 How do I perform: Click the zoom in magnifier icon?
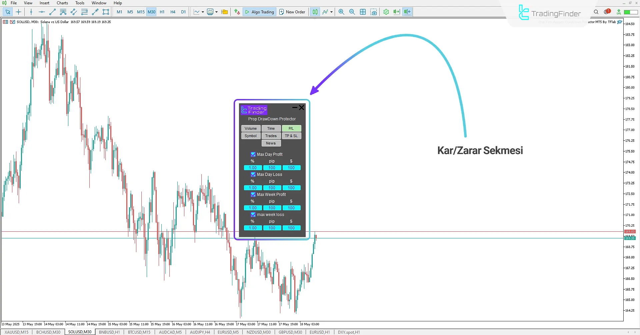pos(341,12)
